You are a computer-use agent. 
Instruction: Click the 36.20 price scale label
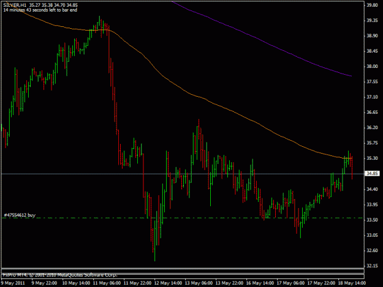click(x=372, y=128)
